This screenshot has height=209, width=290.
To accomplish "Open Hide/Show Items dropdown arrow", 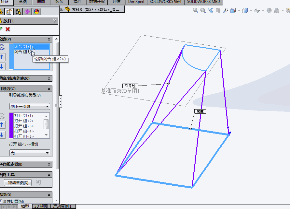I will pyautogui.click(x=263, y=11).
